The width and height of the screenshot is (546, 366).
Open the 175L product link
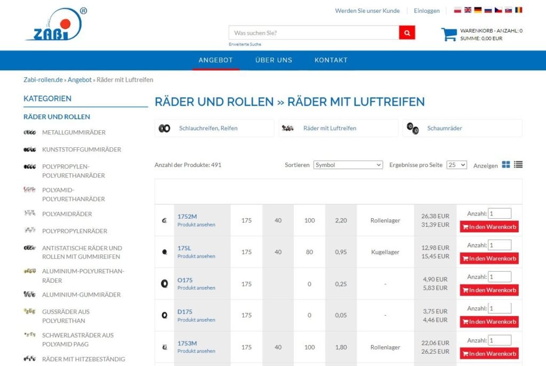coord(184,248)
